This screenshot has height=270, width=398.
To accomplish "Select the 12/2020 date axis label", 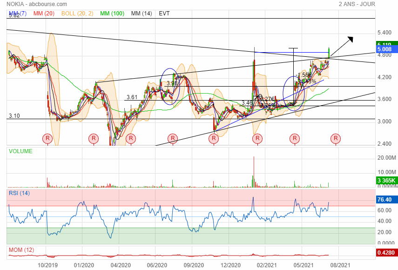I will coord(230,265).
